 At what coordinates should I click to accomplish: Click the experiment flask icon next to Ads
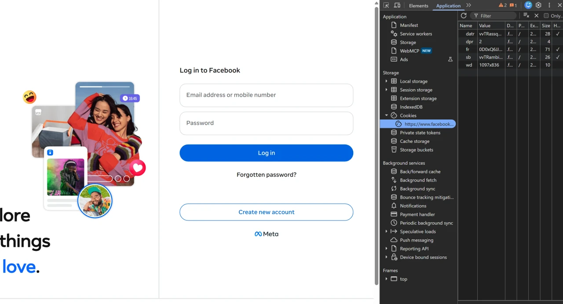click(450, 59)
